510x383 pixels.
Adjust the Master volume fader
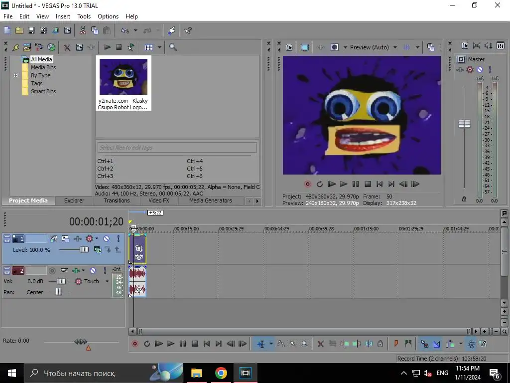[x=465, y=124]
